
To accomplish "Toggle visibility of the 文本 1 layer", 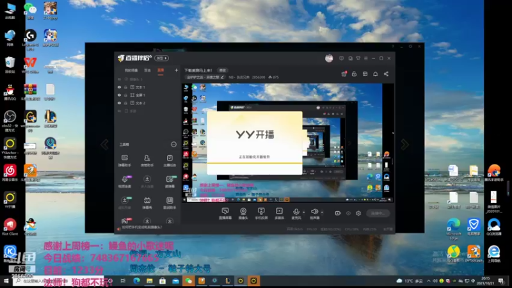I will point(119,87).
